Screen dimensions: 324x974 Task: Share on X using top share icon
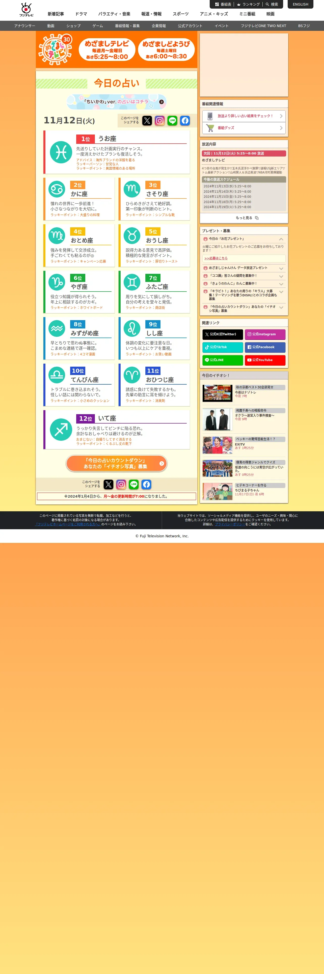coord(147,121)
